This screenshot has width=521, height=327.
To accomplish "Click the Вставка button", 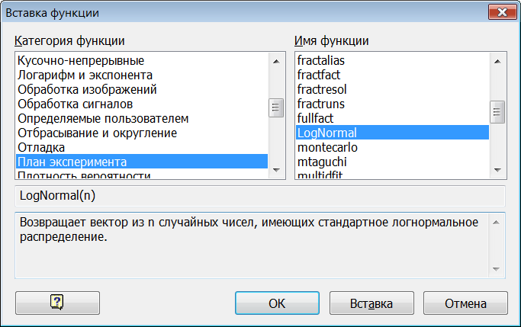I will (x=371, y=303).
